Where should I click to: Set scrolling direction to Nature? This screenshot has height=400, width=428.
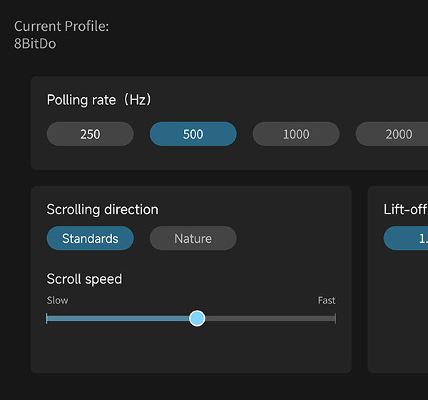(193, 238)
